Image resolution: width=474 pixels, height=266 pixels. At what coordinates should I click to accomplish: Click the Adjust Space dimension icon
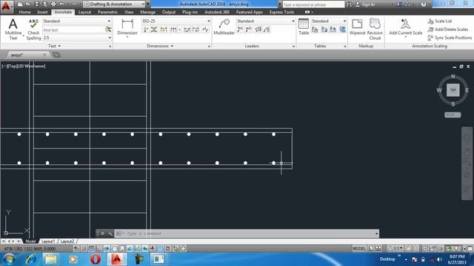[x=154, y=30]
